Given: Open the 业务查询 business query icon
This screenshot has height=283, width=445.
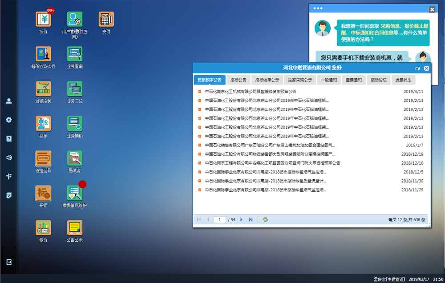Looking at the screenshot, I should click(x=74, y=54).
